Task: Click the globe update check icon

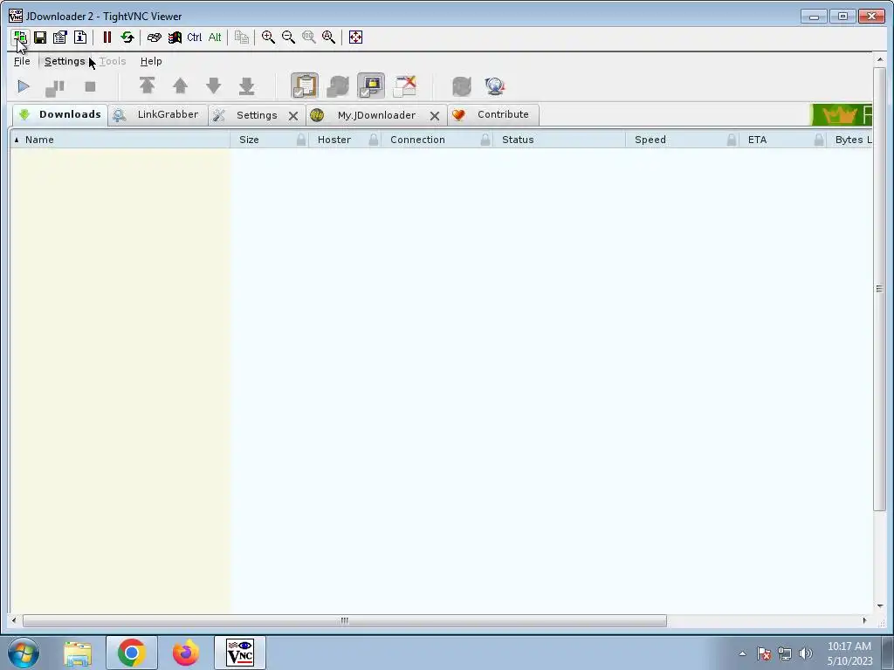Action: coord(494,86)
